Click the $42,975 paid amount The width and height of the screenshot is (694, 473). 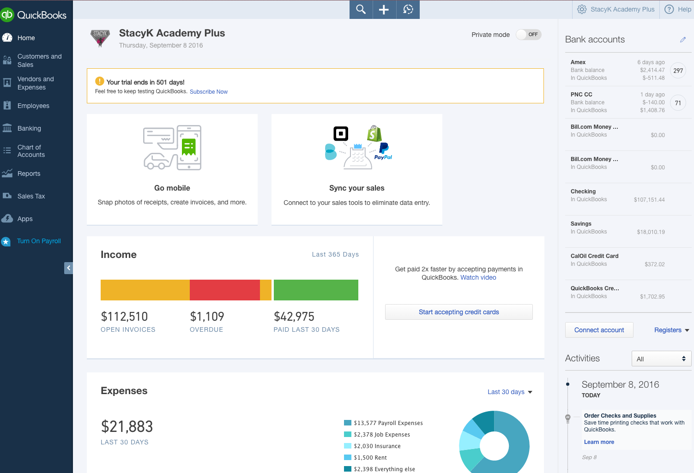(294, 317)
